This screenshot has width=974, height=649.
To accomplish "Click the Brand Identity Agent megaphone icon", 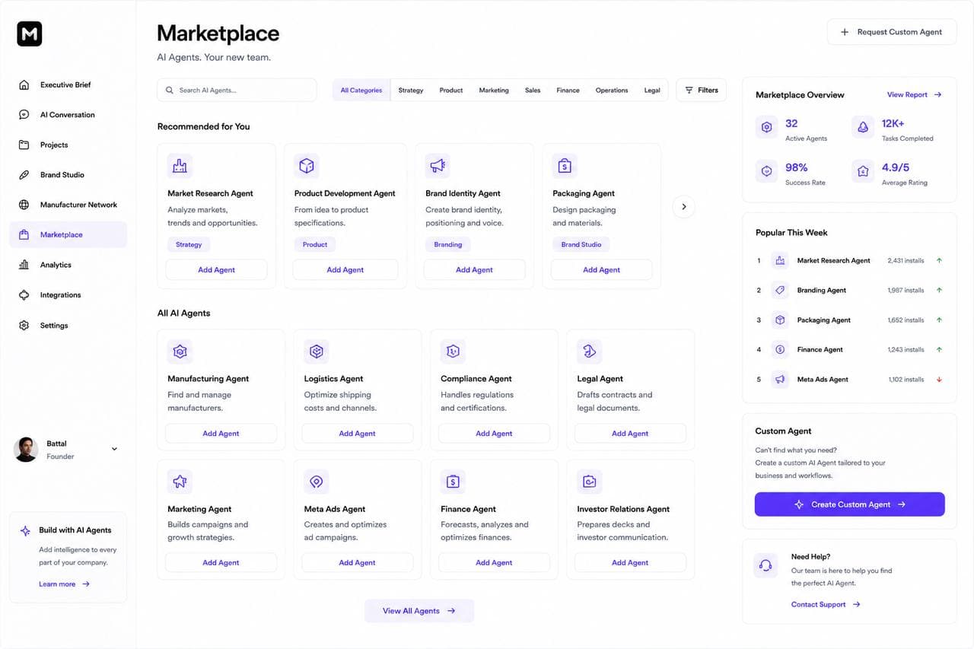I will (438, 166).
